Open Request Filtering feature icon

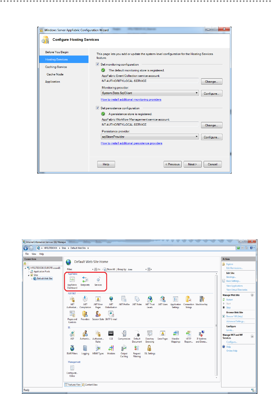137,351
